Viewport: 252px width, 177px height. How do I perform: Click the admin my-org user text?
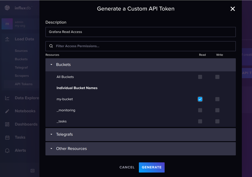pos(20,24)
